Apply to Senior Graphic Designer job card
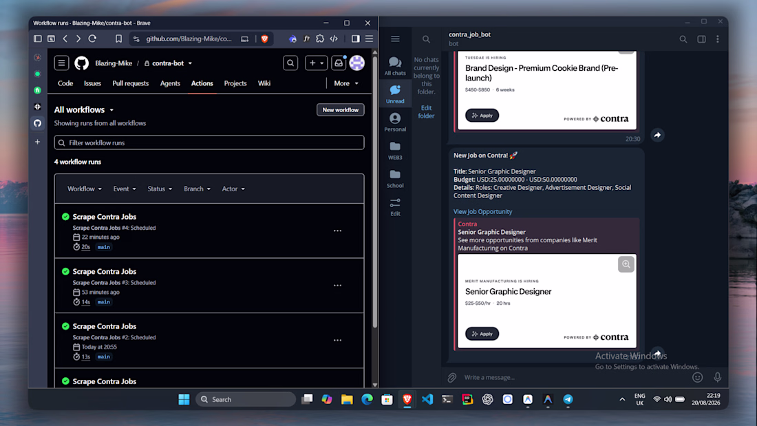 point(482,334)
